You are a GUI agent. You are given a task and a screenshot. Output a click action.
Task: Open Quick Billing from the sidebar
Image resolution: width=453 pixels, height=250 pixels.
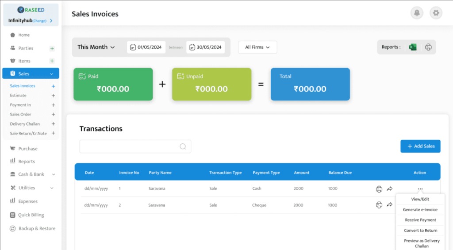pyautogui.click(x=31, y=215)
